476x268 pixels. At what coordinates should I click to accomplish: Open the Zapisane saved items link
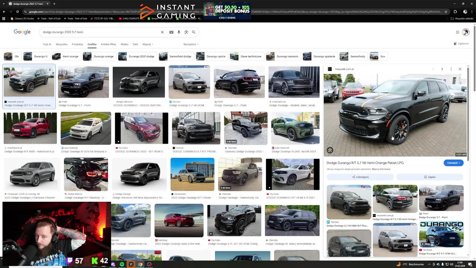click(461, 44)
